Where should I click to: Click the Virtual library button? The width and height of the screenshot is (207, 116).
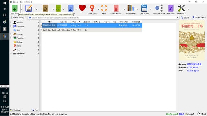point(17,18)
